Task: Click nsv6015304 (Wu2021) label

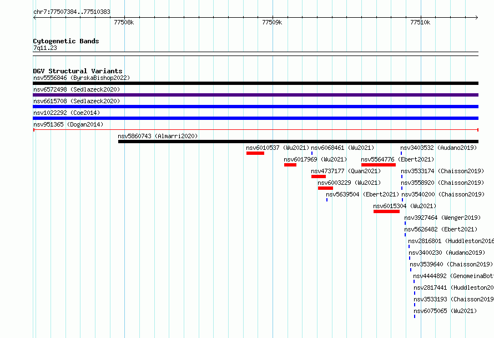Action: pyautogui.click(x=405, y=206)
